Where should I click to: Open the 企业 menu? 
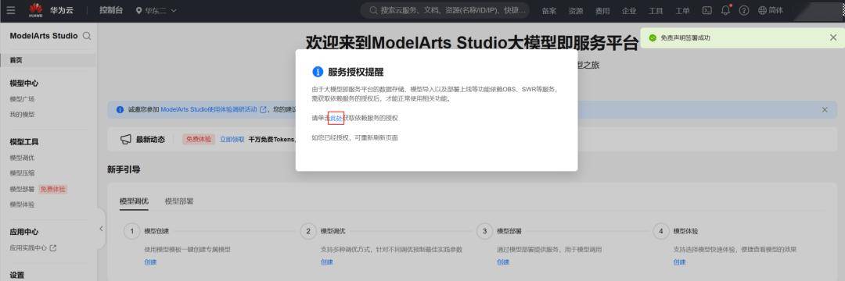coord(629,11)
